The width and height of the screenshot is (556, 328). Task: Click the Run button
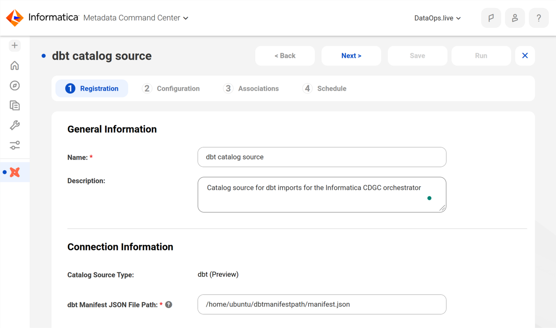(x=481, y=56)
